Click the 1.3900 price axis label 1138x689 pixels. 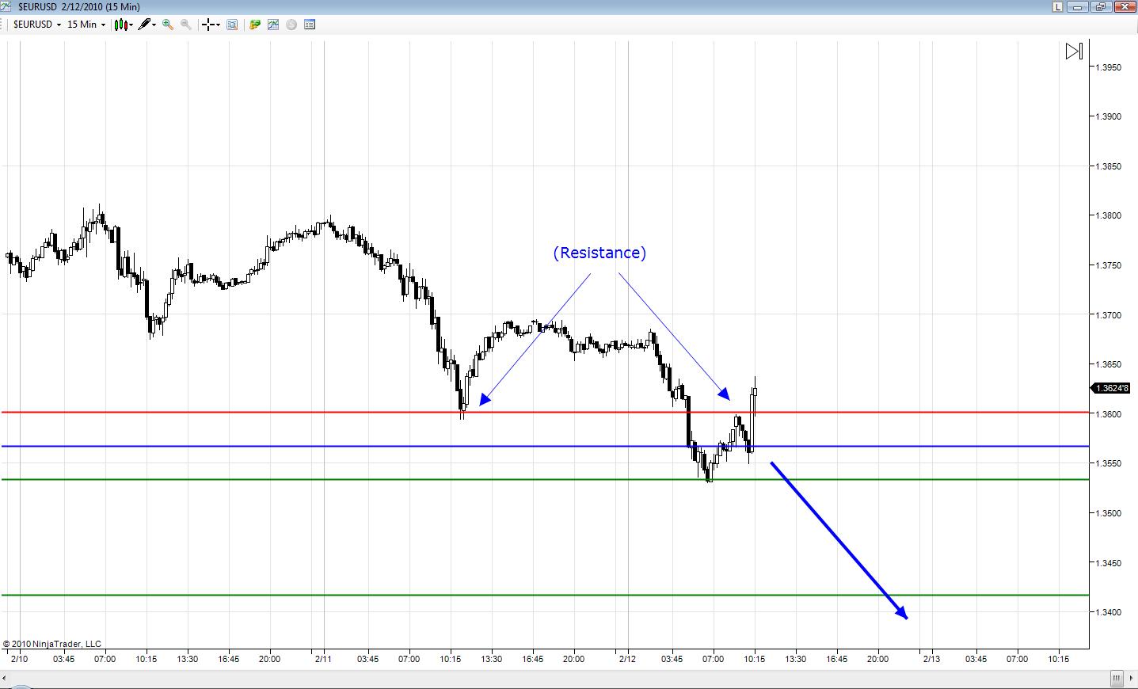[1109, 116]
